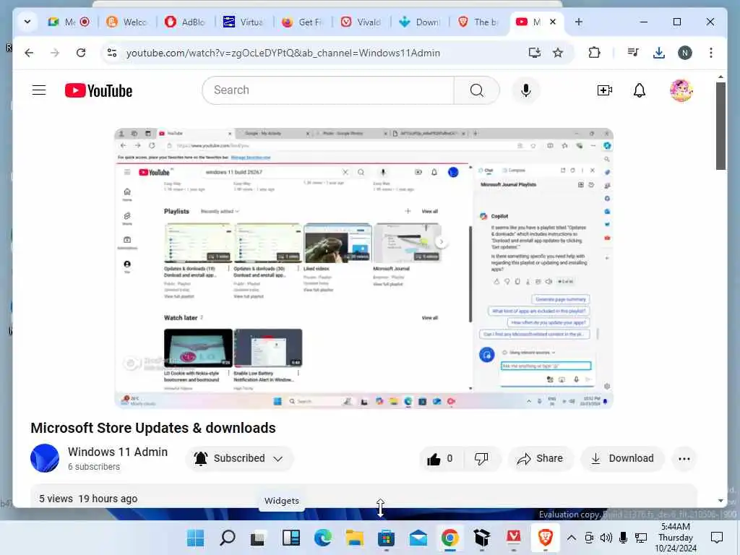
Task: Open the Create video icon
Action: [605, 90]
